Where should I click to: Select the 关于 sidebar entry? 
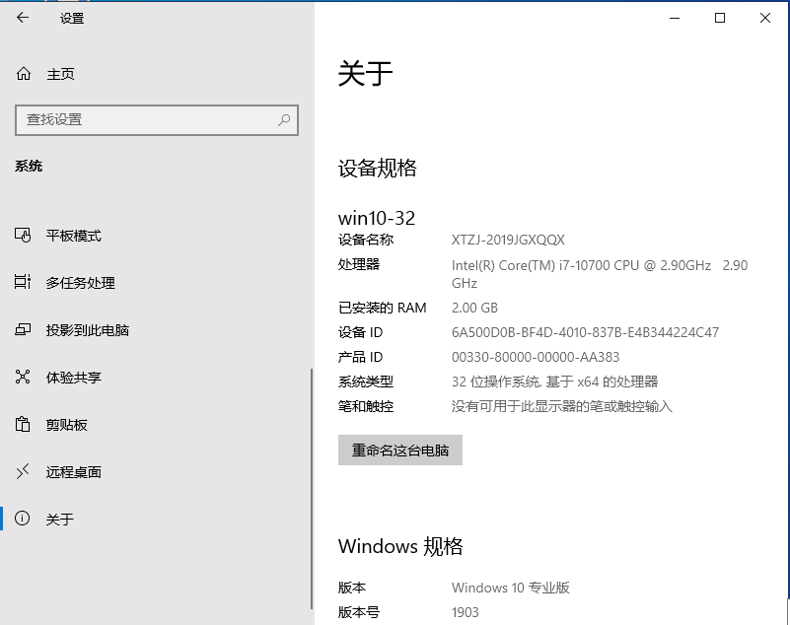point(59,519)
